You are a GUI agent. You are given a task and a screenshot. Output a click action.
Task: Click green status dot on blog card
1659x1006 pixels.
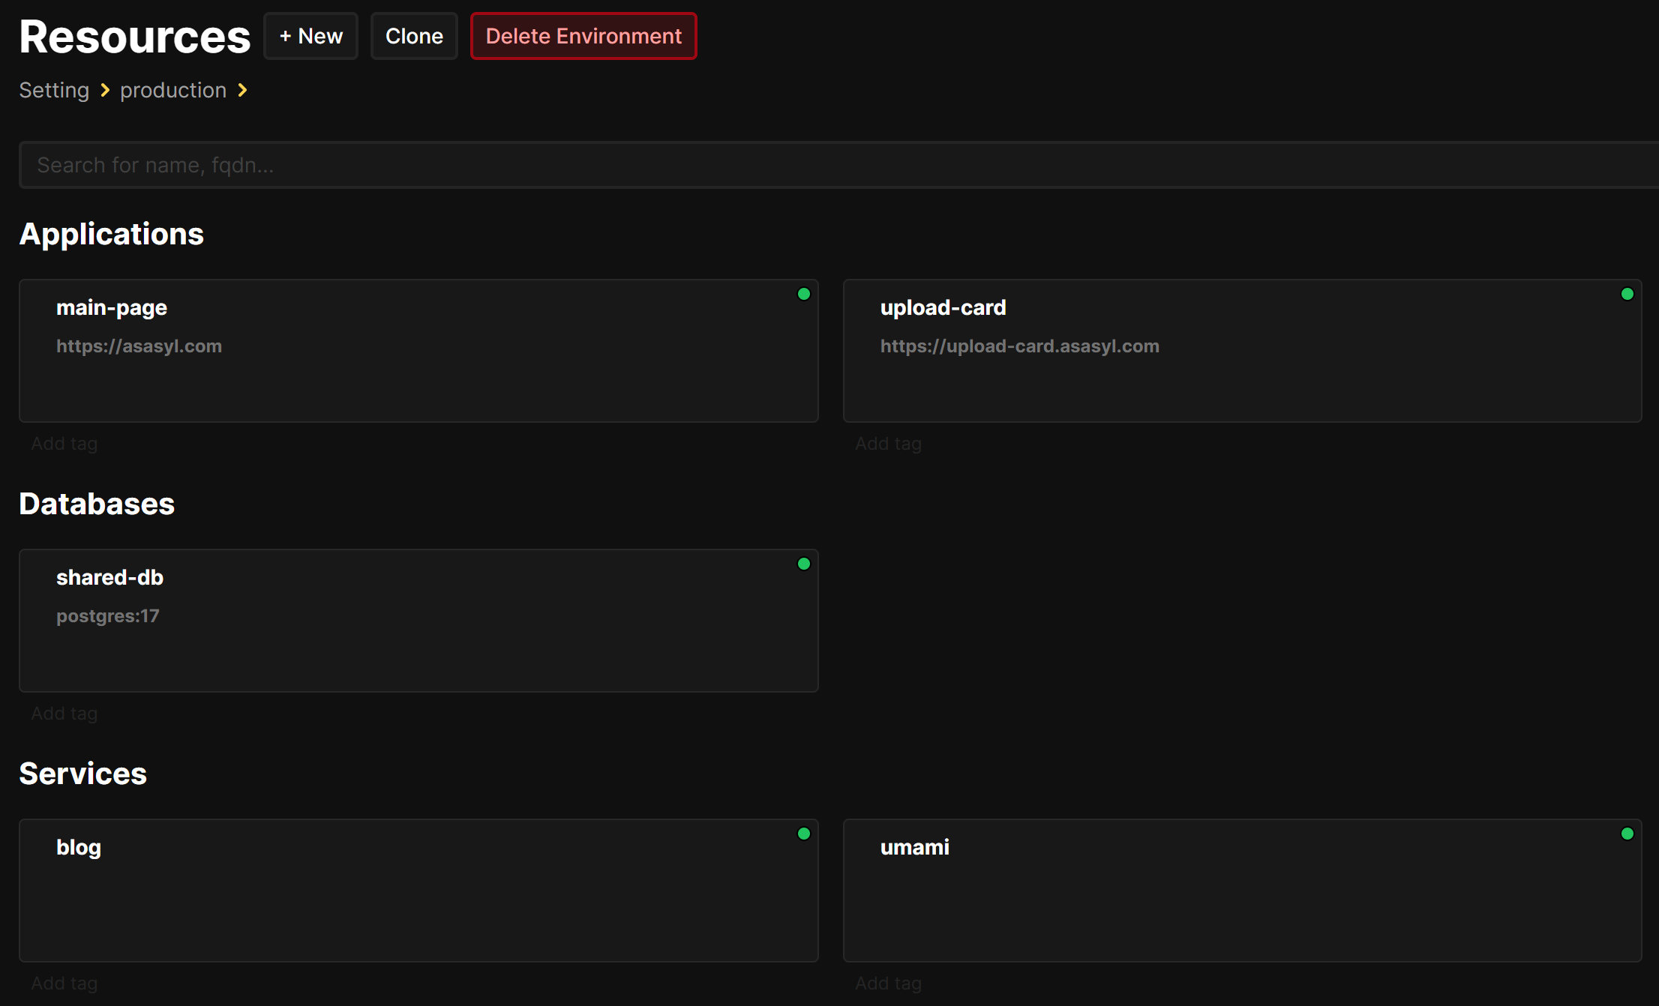tap(803, 834)
